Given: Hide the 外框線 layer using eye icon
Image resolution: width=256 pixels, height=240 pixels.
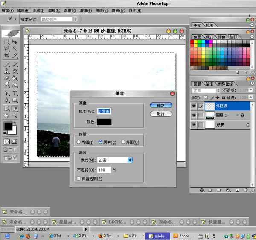Looking at the screenshot, I should [x=194, y=105].
